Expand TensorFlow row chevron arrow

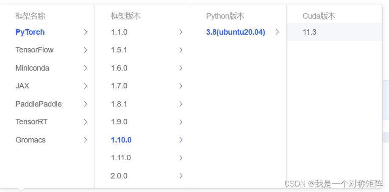(x=86, y=50)
